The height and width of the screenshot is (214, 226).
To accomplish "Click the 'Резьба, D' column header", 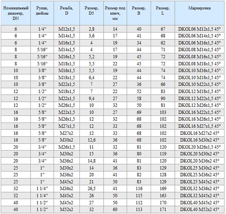I will pyautogui.click(x=66, y=13).
